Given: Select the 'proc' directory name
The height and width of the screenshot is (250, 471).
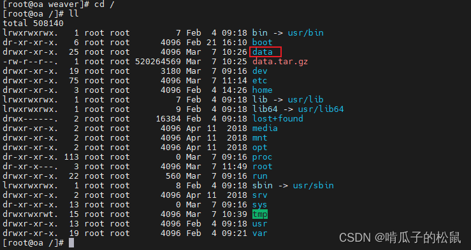Looking at the screenshot, I should [x=262, y=157].
